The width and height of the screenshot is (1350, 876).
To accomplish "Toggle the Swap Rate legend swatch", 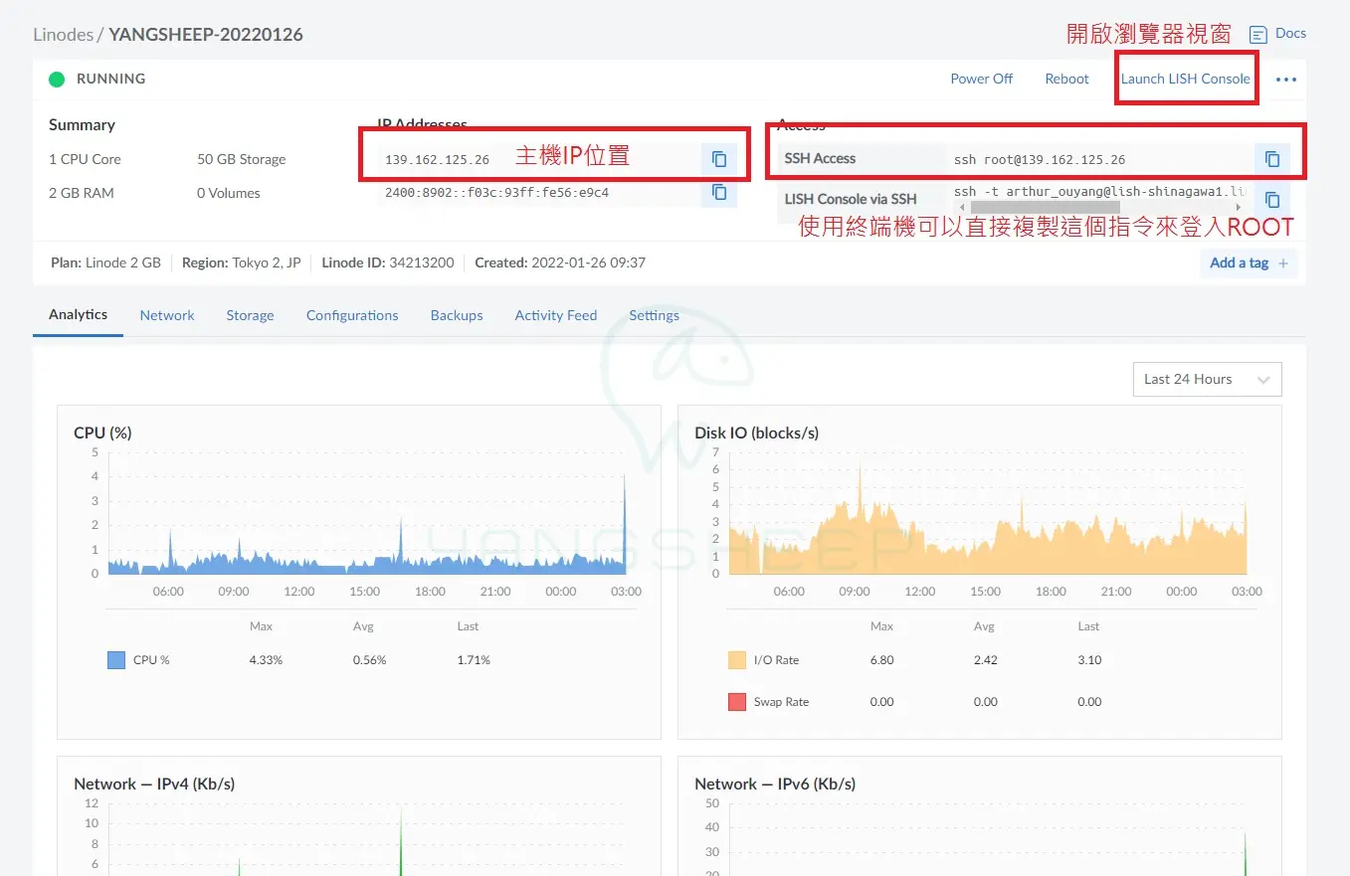I will (737, 702).
